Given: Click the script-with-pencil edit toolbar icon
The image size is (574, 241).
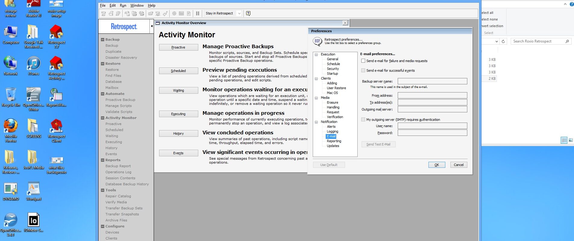Looking at the screenshot, I should tap(118, 13).
